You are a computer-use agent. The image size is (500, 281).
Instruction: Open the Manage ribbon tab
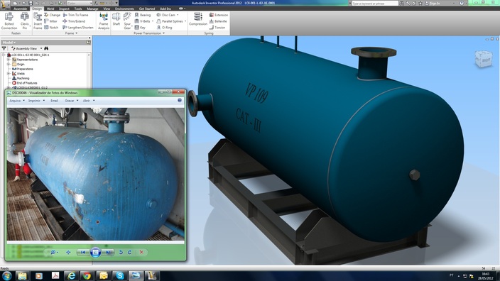click(92, 9)
